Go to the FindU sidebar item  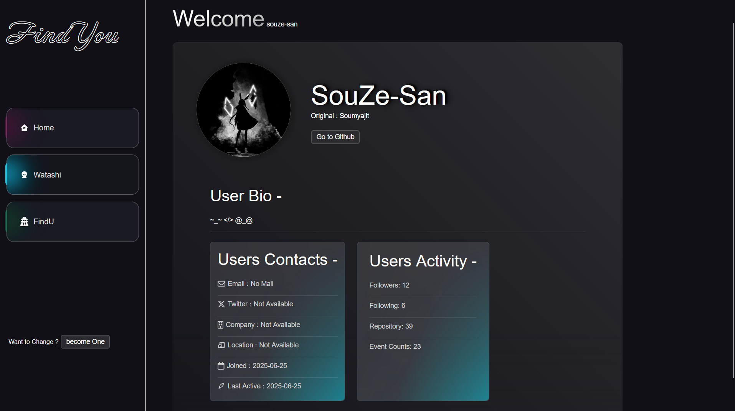coord(73,222)
